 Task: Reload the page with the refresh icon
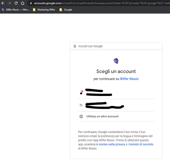16,3
